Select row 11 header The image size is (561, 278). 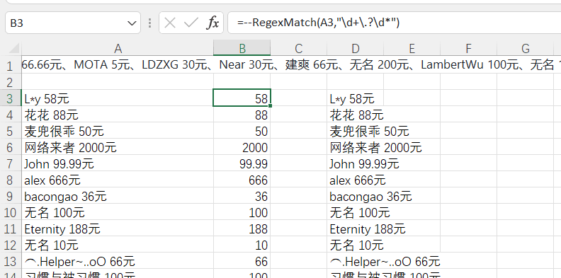click(10, 228)
